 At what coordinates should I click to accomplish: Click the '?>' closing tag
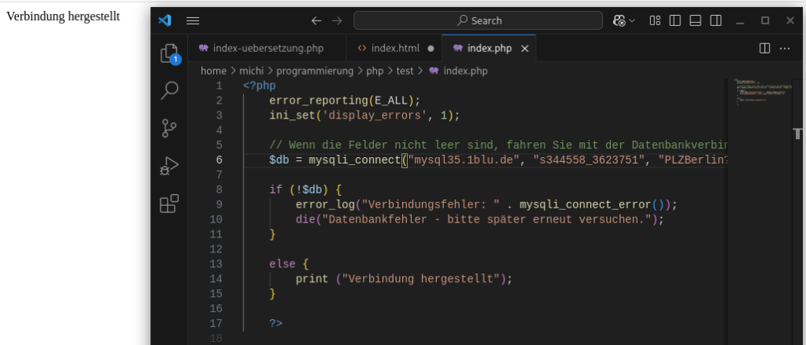click(276, 324)
